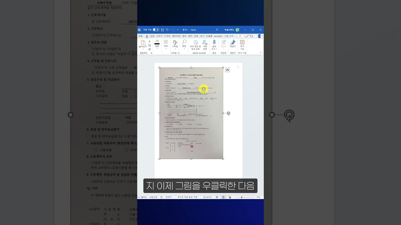This screenshot has width=401, height=225.
Task: Switch to the 삽입 tab
Action: 152,36
